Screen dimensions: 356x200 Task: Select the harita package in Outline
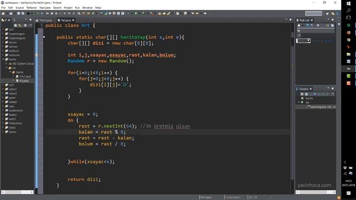click(x=309, y=98)
